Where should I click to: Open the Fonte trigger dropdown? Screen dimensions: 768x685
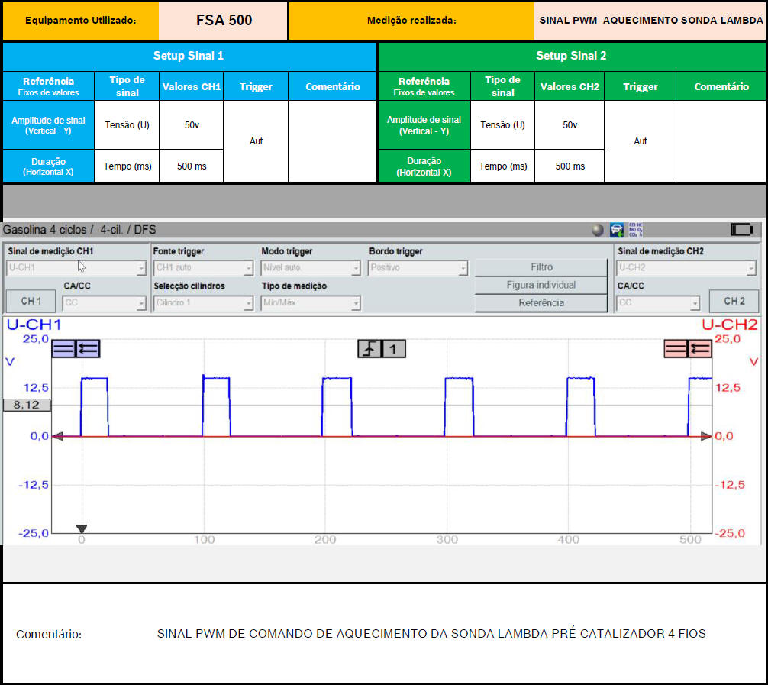pos(203,268)
